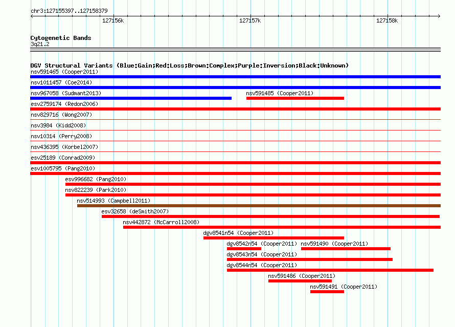This screenshot has width=455, height=327.
Task: Open the nsv442872 (McCarroll2008) variant
Action: click(x=282, y=227)
